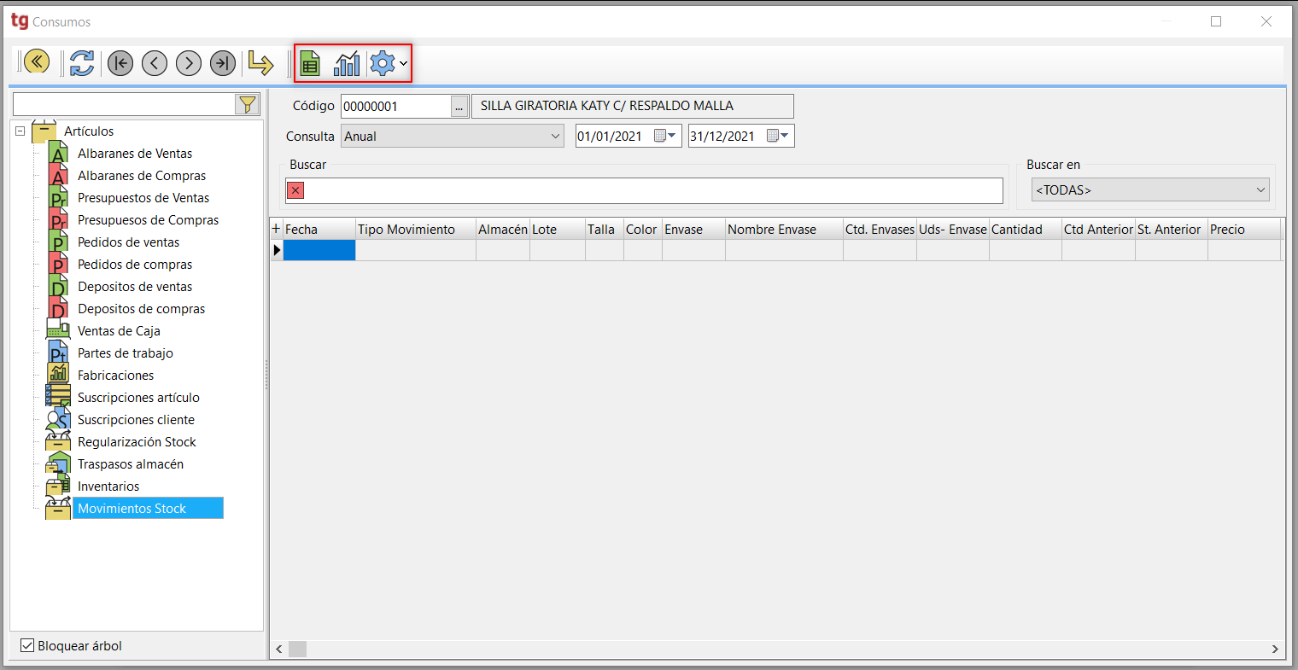Select Partes de trabajo

(x=126, y=353)
